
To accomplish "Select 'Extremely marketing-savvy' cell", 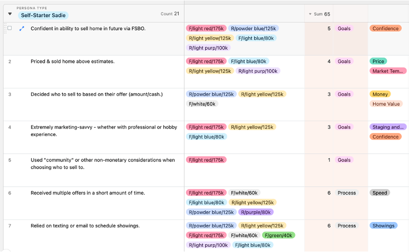I will [104, 130].
